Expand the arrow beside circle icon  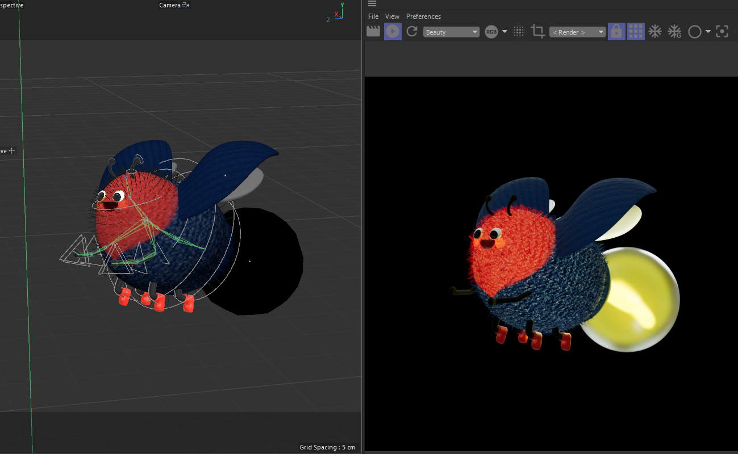pos(708,32)
